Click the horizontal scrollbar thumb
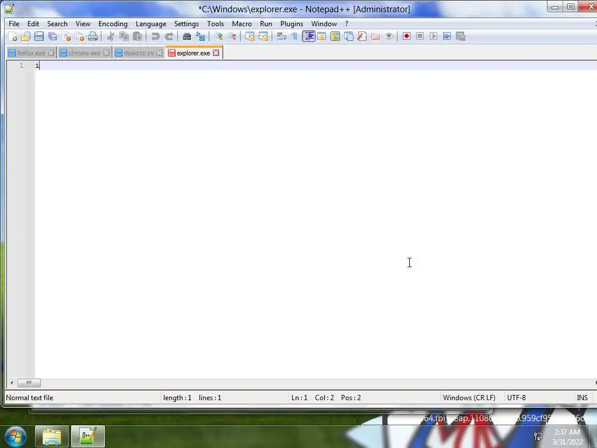Screen dimensions: 597x448 coord(29,383)
